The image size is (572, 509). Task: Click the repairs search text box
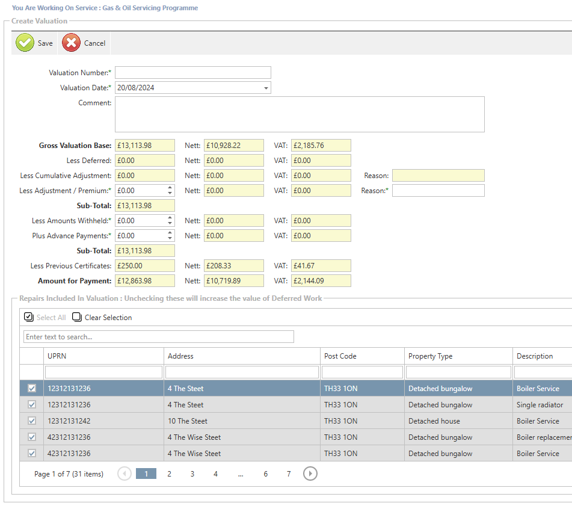click(x=159, y=337)
